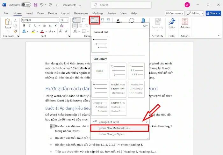Choose Define New Multilevel List
Image resolution: width=223 pixels, height=155 pixels.
point(114,128)
